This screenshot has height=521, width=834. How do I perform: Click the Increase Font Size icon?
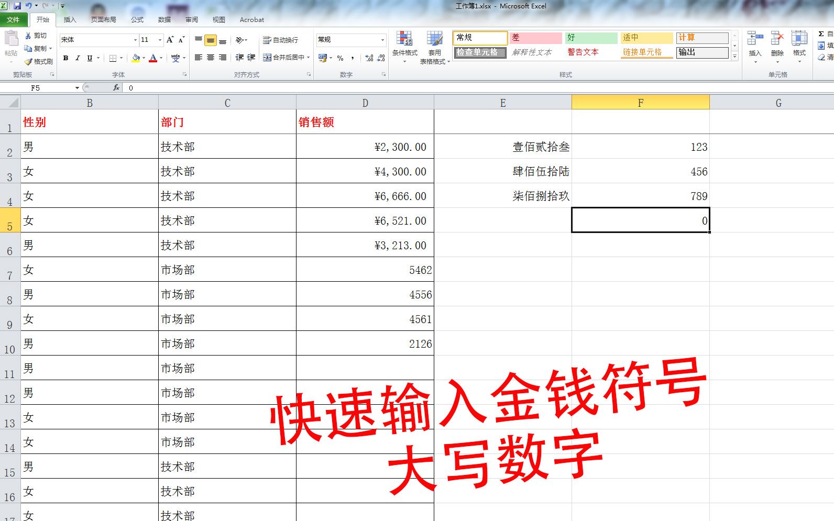[x=170, y=40]
